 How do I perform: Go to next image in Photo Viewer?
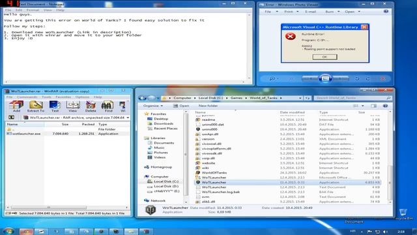tap(341, 78)
